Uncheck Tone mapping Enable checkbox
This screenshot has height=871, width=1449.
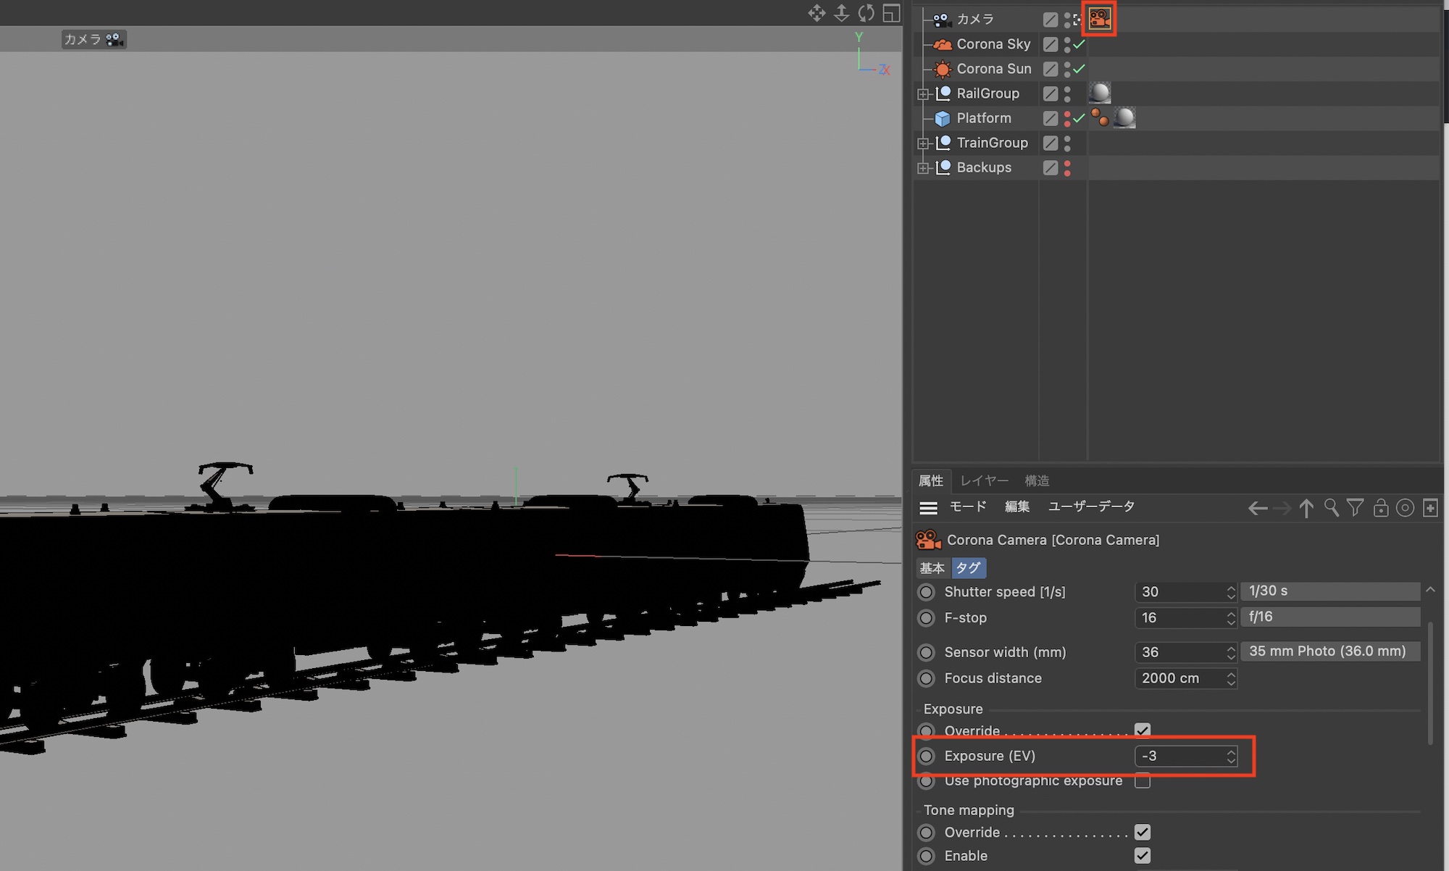click(1143, 856)
